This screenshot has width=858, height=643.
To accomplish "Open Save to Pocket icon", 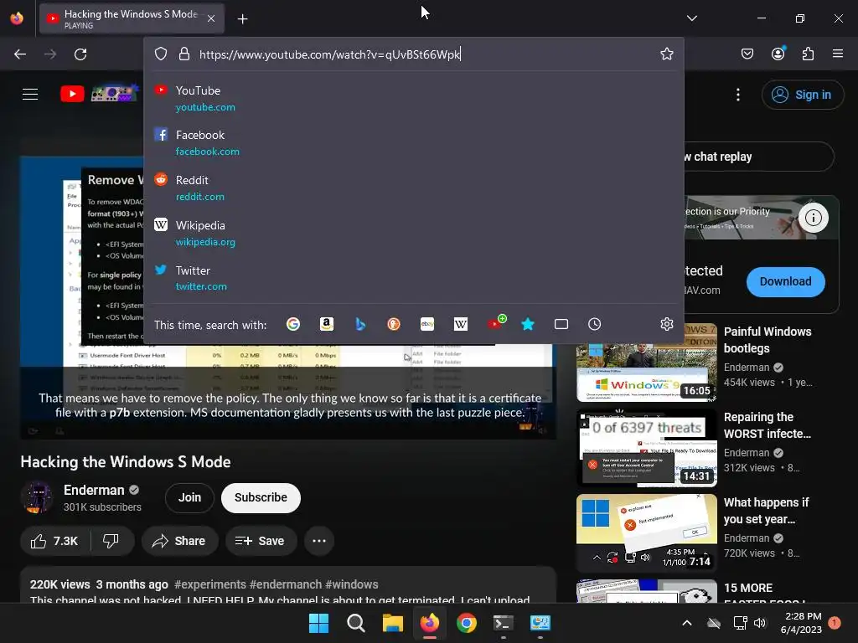I will pyautogui.click(x=747, y=54).
